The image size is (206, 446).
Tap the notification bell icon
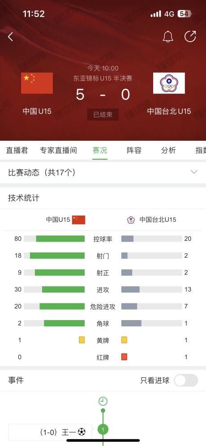point(168,37)
